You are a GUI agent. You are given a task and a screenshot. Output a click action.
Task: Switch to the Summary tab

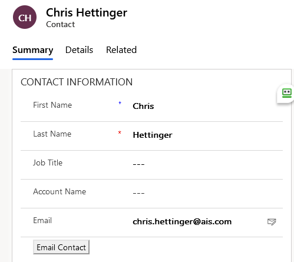(33, 50)
